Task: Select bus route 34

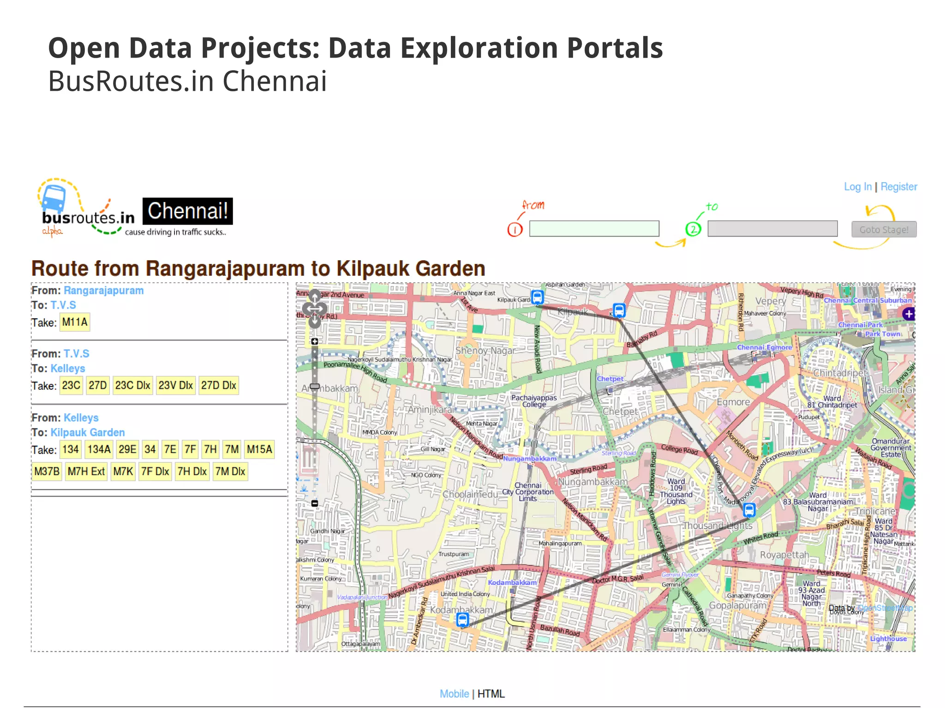Action: pyautogui.click(x=150, y=449)
